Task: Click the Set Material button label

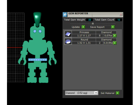Action: [x=107, y=93]
